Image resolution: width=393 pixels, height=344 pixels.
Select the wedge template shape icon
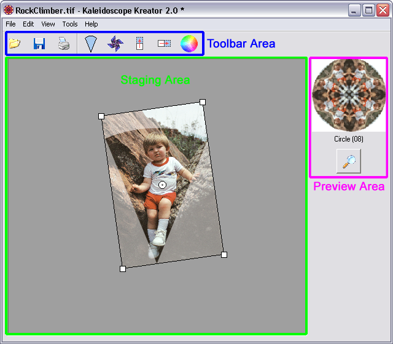pos(90,44)
